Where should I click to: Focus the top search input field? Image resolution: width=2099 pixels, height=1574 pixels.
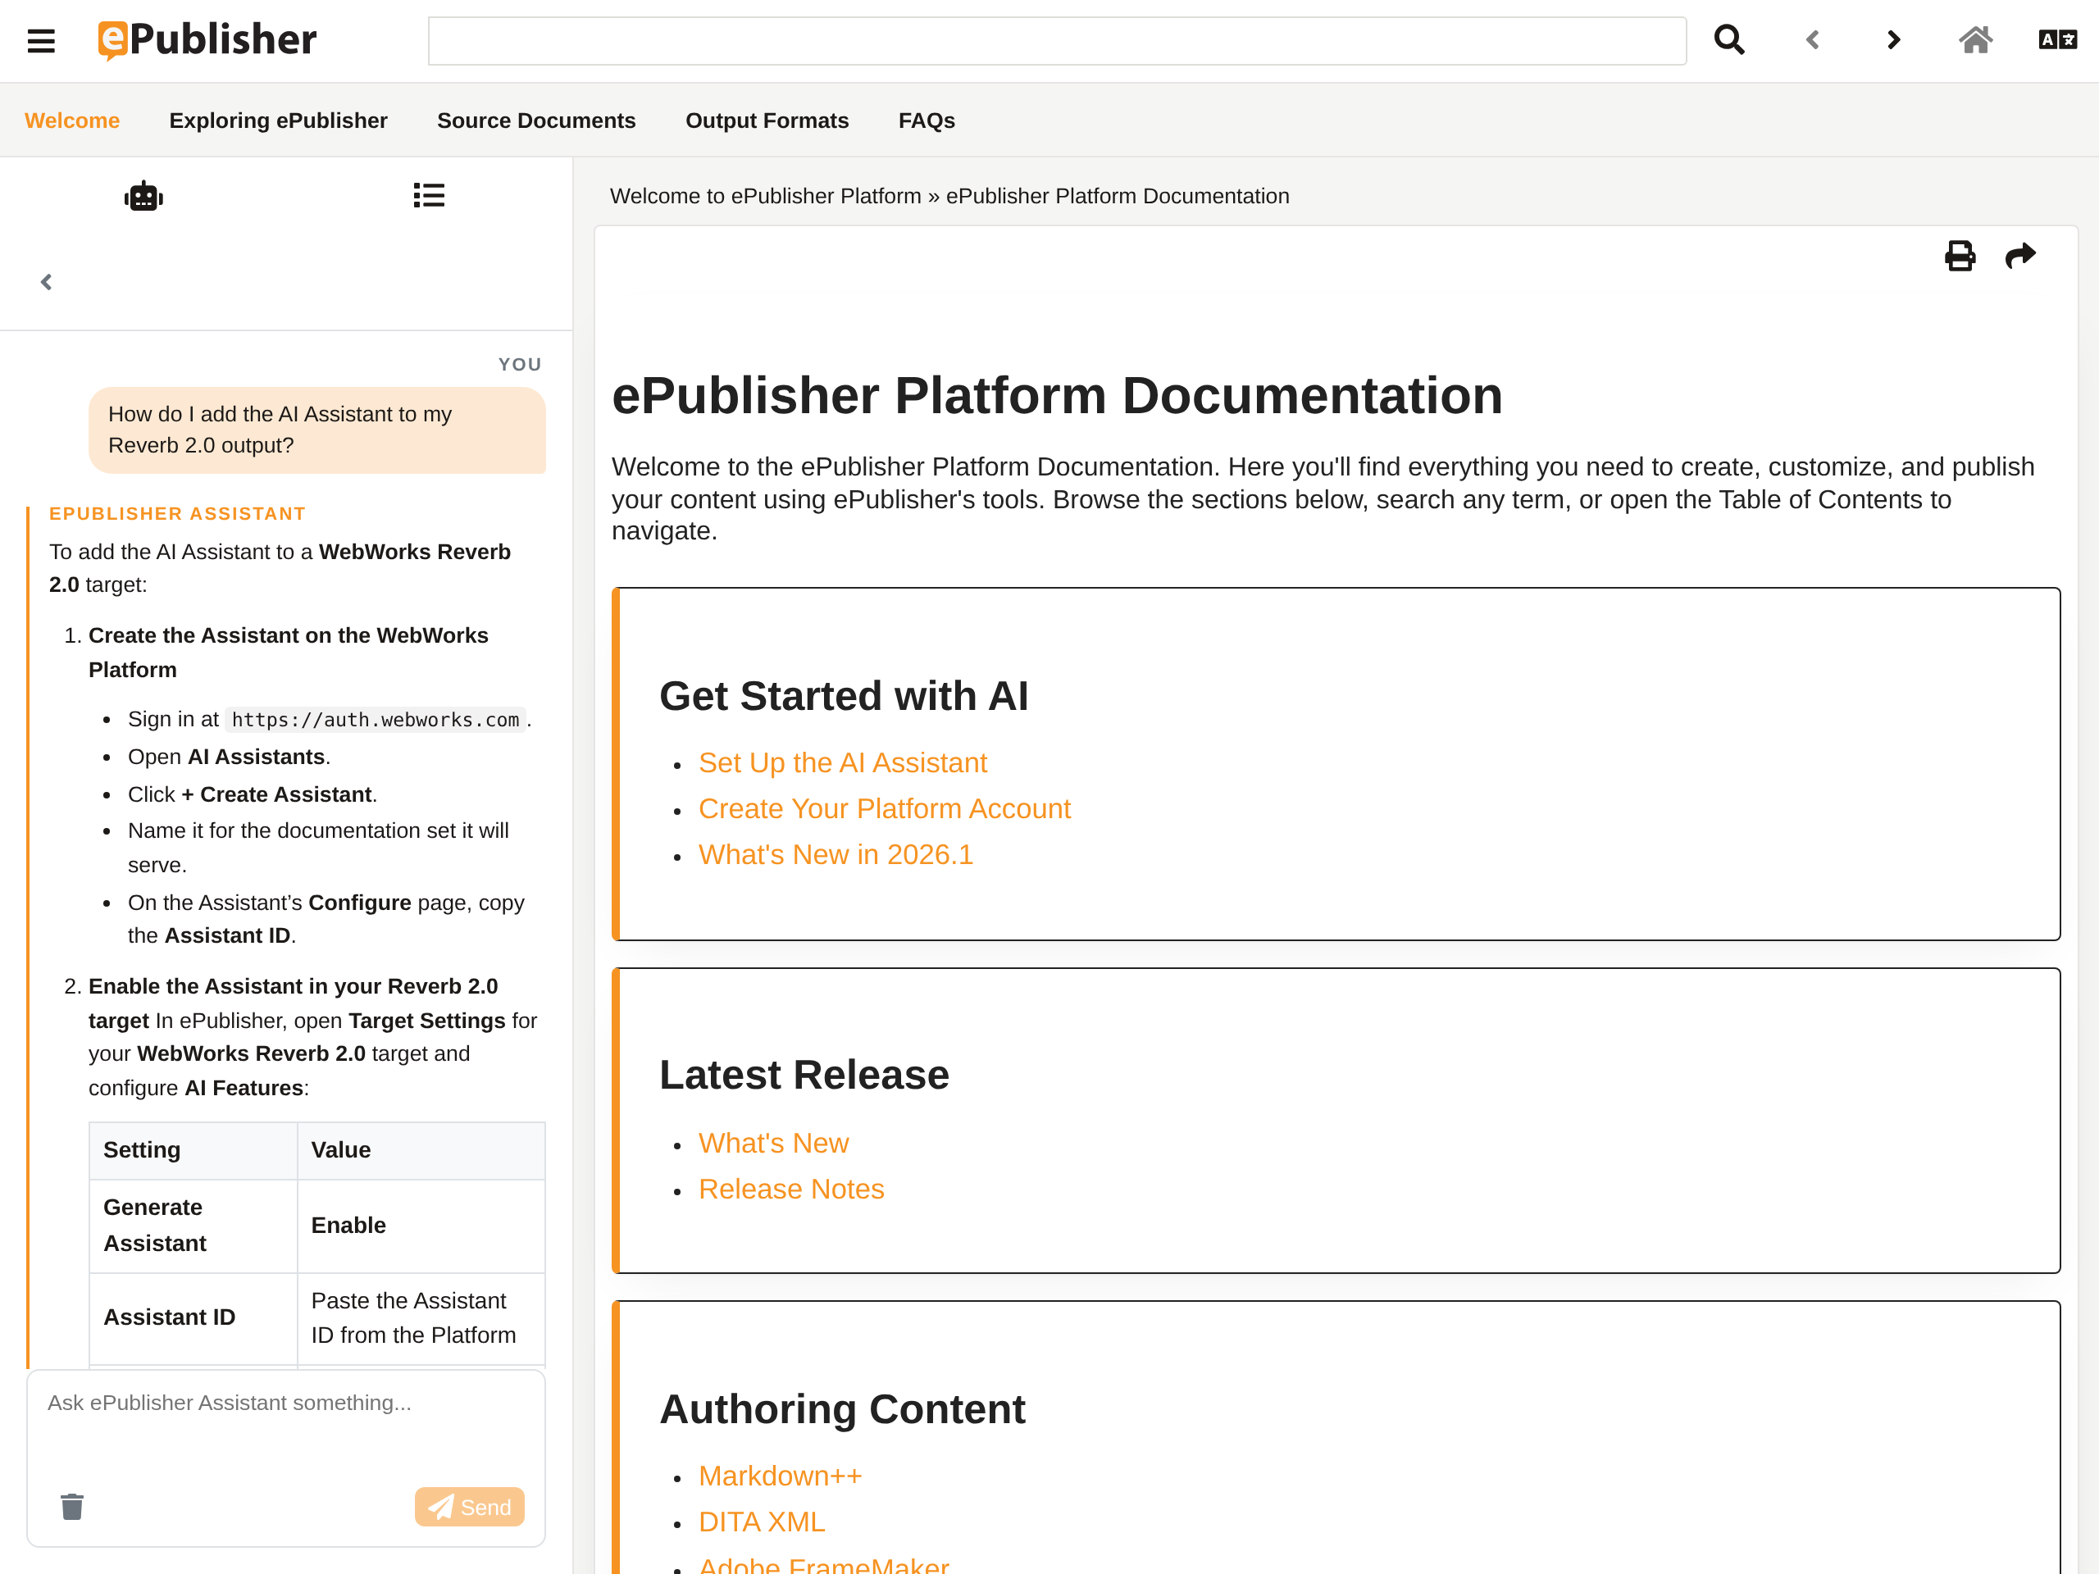[1057, 41]
